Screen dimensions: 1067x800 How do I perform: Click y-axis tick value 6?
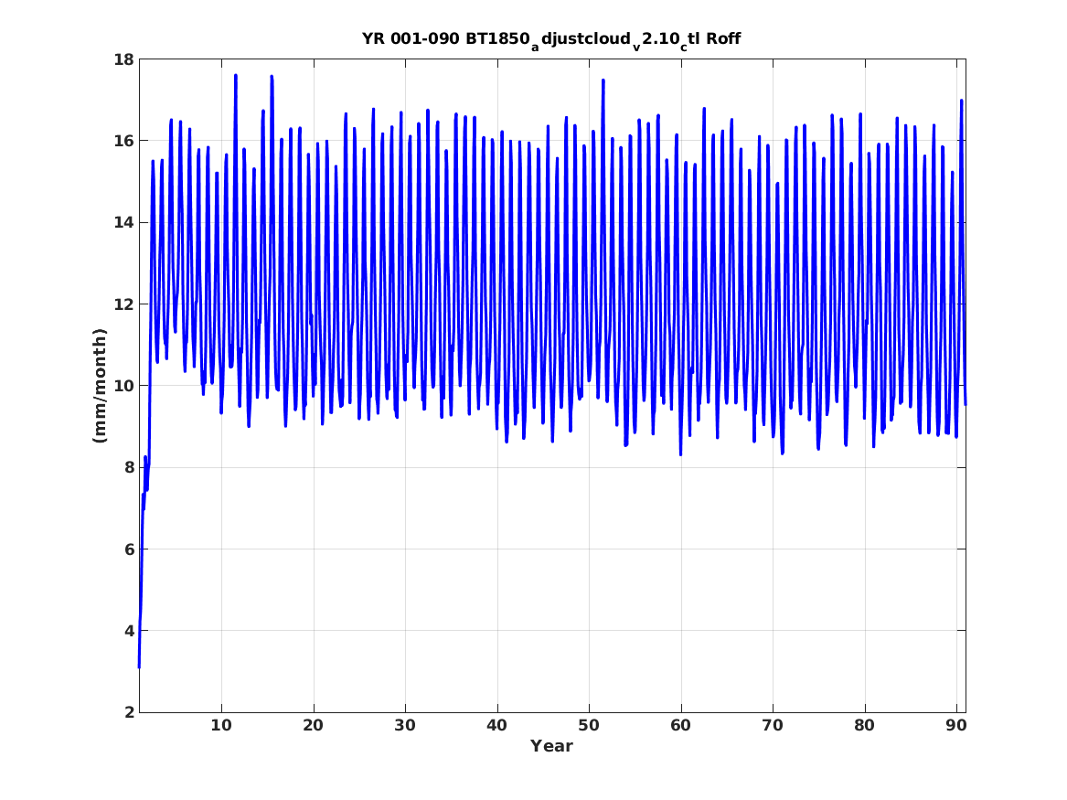(x=129, y=549)
